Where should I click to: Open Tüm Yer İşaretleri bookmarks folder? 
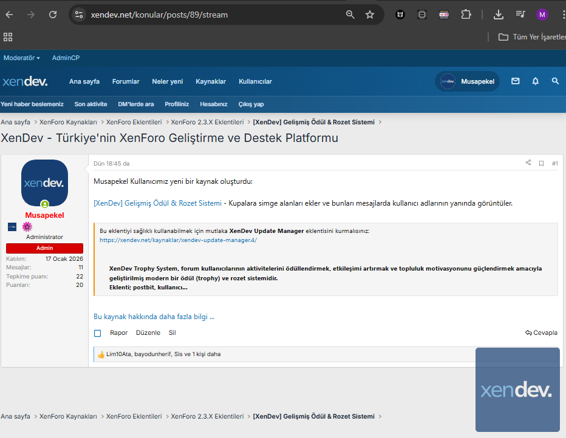(532, 37)
